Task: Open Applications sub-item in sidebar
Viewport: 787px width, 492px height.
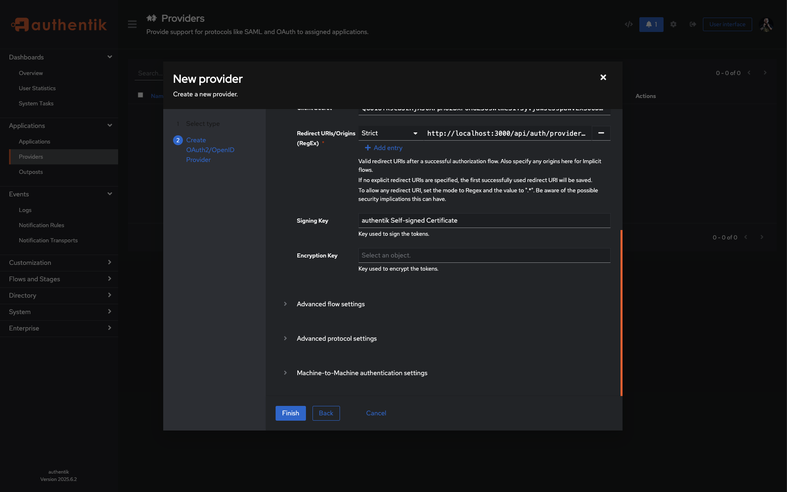Action: point(34,141)
